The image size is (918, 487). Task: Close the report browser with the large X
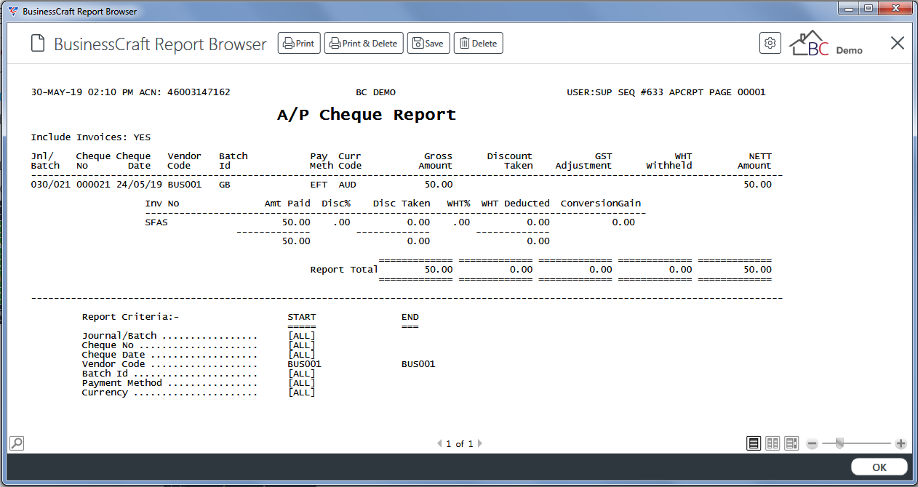pyautogui.click(x=898, y=43)
